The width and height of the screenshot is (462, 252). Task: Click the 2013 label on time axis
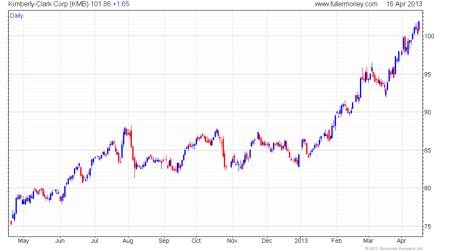click(x=301, y=241)
